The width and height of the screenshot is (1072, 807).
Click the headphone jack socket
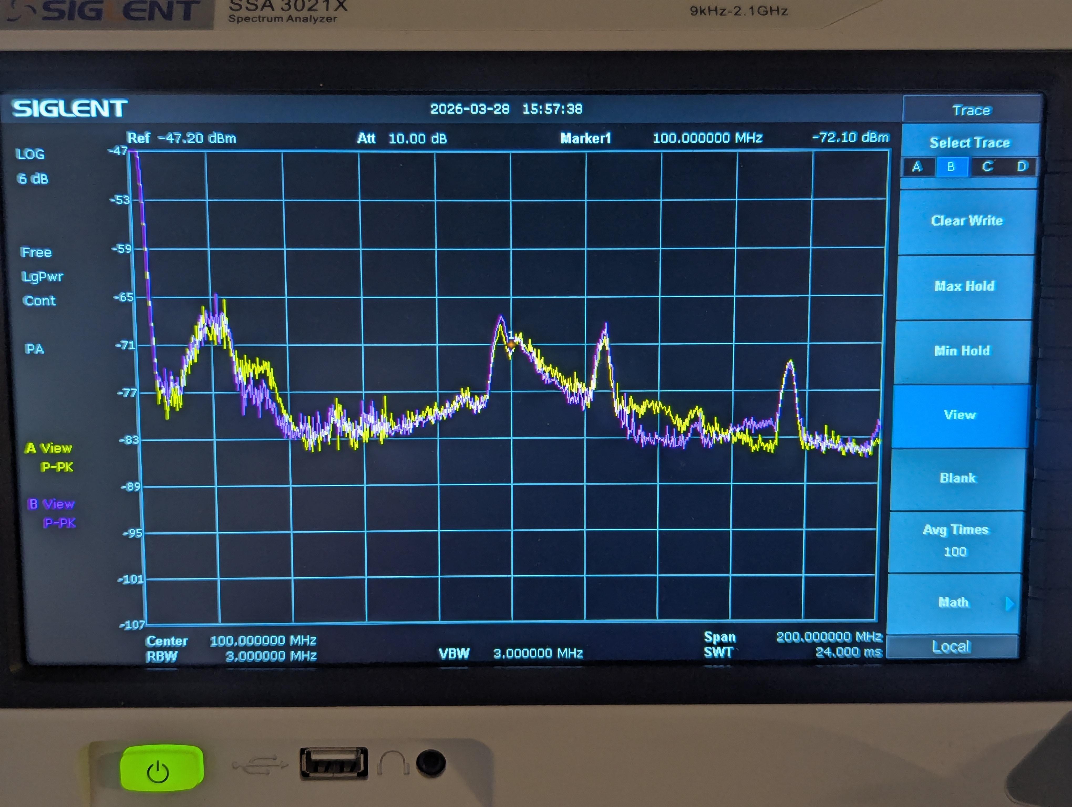[x=431, y=763]
